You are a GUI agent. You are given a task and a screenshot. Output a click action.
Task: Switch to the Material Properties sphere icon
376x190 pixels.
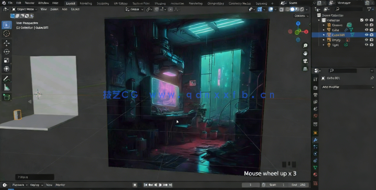click(x=315, y=174)
